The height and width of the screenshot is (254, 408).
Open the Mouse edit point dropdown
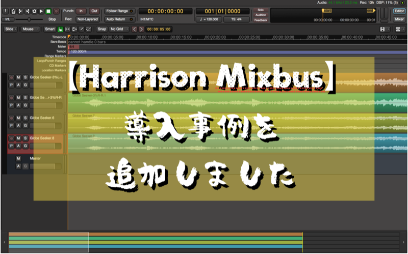[x=31, y=29]
